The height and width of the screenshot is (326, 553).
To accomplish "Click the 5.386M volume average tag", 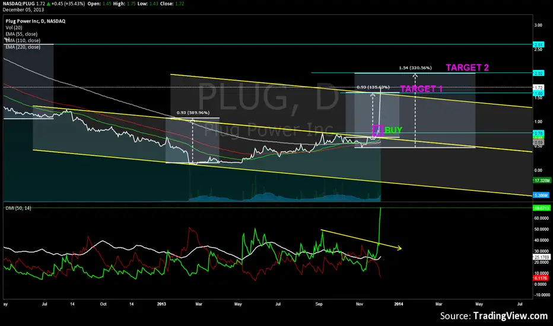I will [x=541, y=195].
